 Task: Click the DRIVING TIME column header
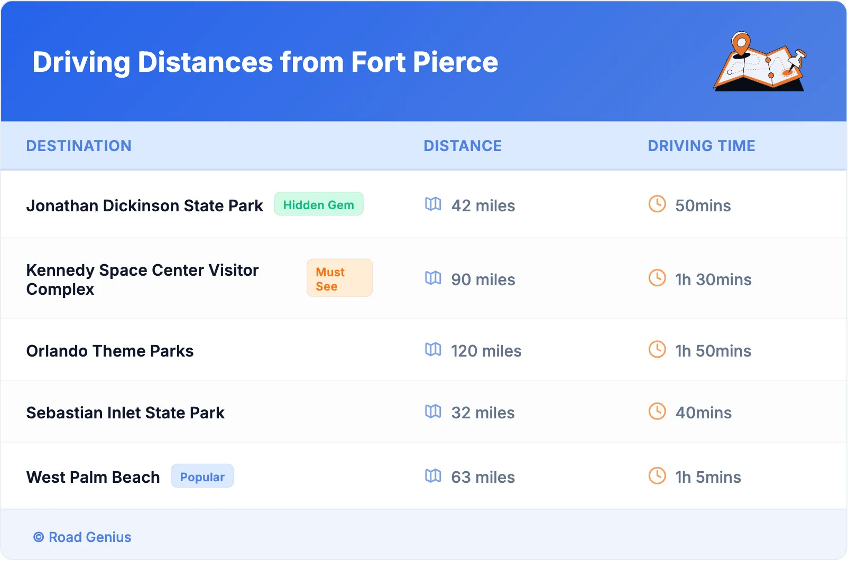coord(702,146)
